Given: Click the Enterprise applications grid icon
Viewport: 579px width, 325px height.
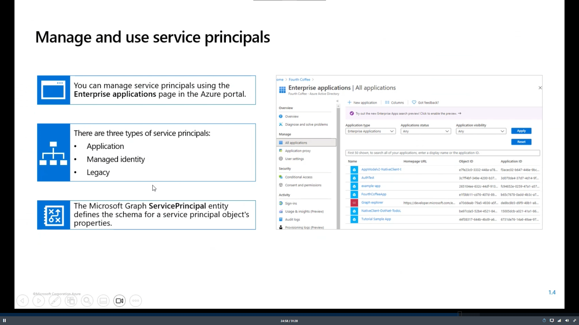Looking at the screenshot, I should (x=282, y=90).
